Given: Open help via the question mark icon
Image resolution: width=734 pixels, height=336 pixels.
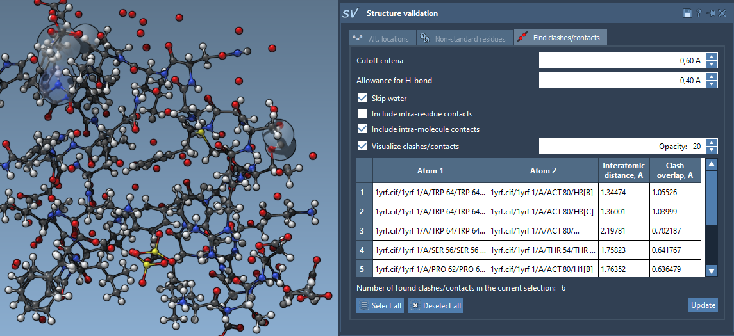Looking at the screenshot, I should pos(698,13).
